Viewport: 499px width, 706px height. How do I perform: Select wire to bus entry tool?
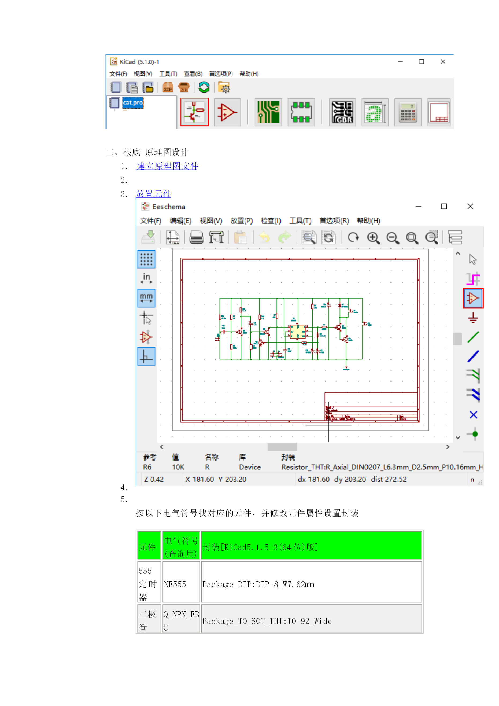473,376
